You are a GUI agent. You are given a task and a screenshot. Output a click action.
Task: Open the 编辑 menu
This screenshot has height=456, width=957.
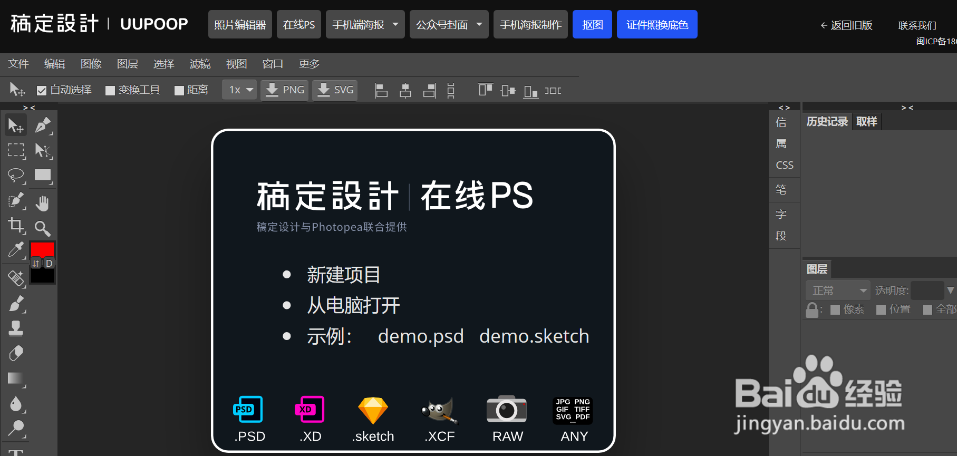[x=55, y=64]
